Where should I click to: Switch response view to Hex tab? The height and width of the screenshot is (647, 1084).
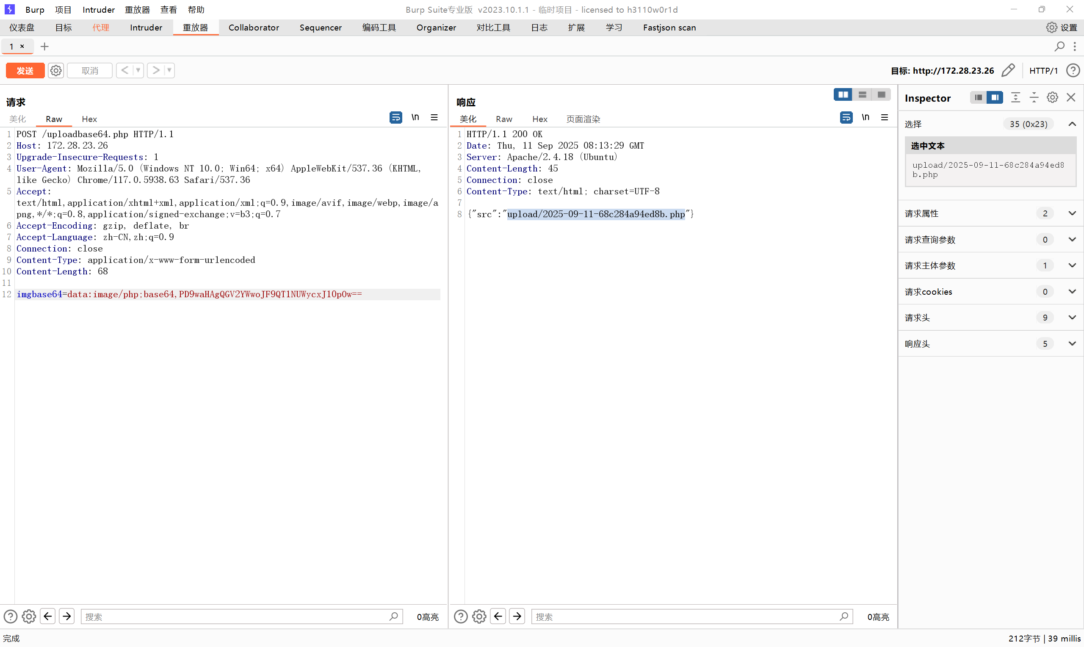tap(539, 119)
